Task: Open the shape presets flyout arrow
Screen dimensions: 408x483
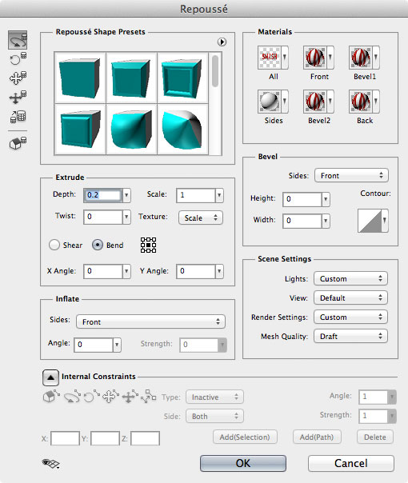Action: click(x=222, y=42)
